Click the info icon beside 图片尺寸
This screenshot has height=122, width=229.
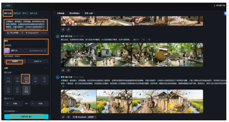tap(13, 99)
